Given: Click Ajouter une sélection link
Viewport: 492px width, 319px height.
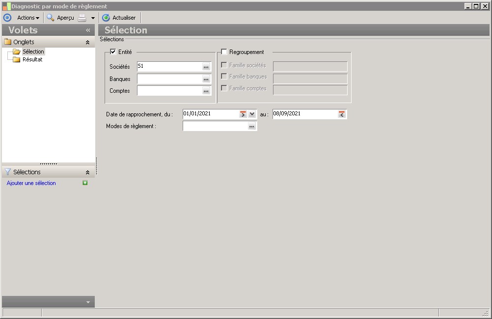Looking at the screenshot, I should click(31, 183).
